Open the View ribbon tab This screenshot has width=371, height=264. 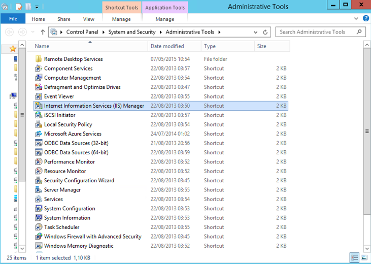(x=89, y=19)
